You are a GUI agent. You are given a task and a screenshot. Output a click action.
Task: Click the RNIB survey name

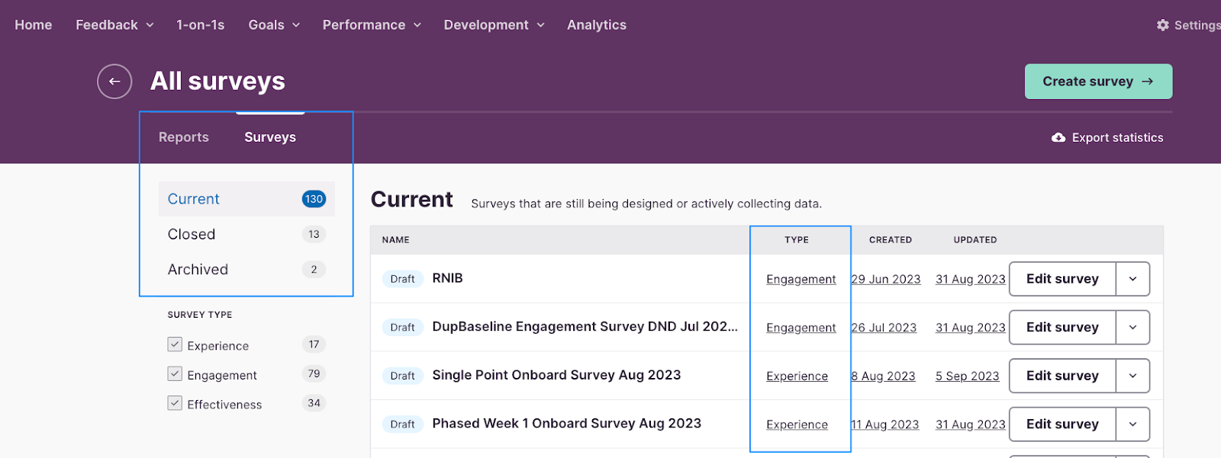447,278
